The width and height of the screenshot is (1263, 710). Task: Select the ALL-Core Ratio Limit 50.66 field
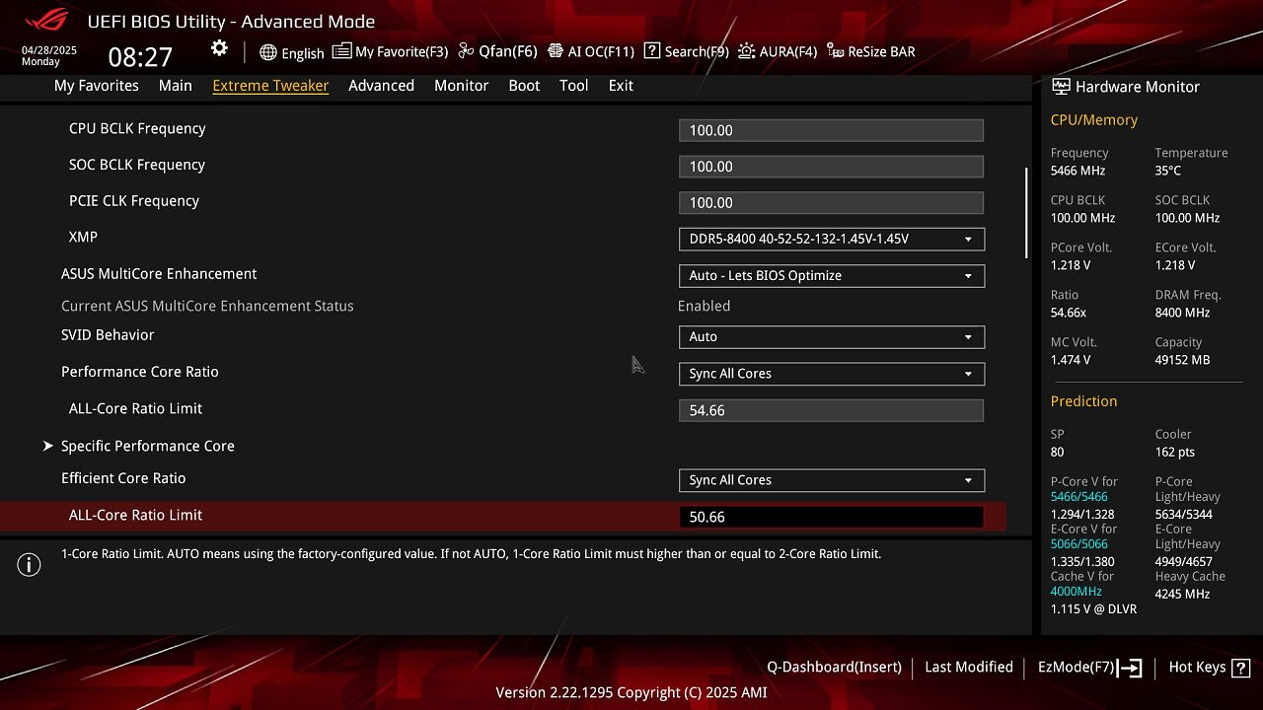point(832,517)
